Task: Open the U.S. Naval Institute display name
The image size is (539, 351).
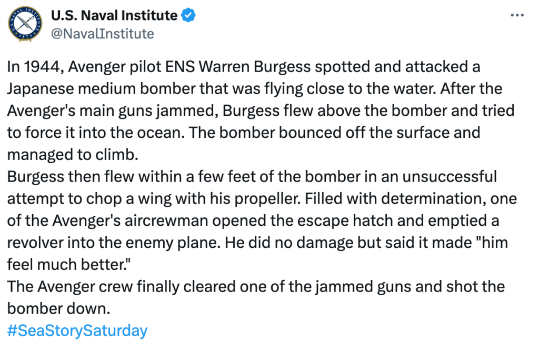Action: coord(114,16)
